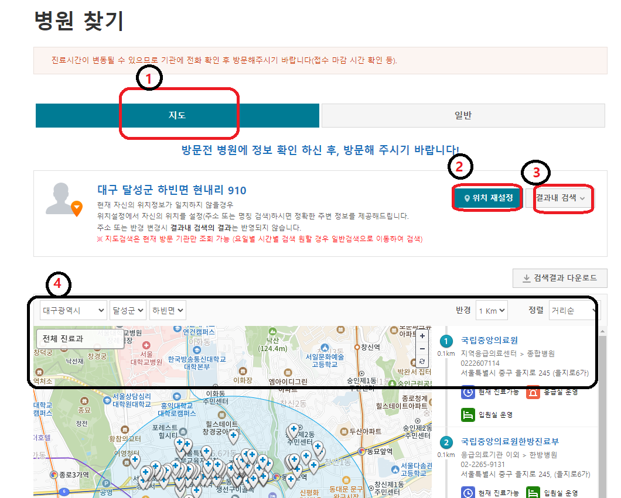The height and width of the screenshot is (498, 621).
Task: Click the 창신역 station marker
Action: (x=357, y=347)
